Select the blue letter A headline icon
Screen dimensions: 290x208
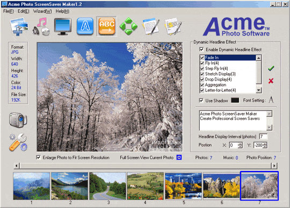tap(85, 26)
